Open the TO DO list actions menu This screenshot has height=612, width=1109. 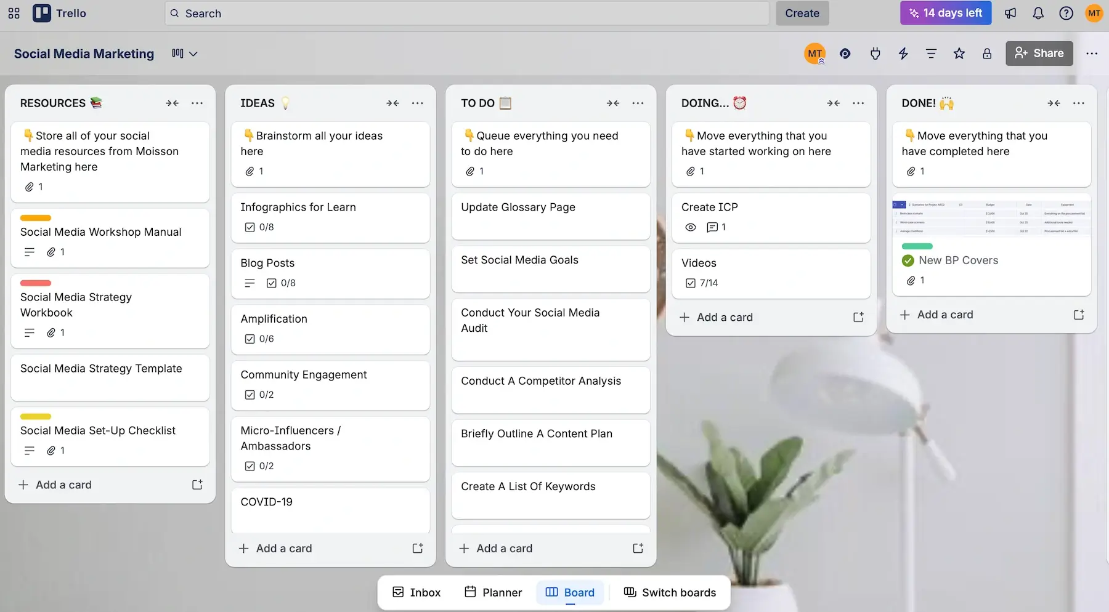tap(638, 103)
